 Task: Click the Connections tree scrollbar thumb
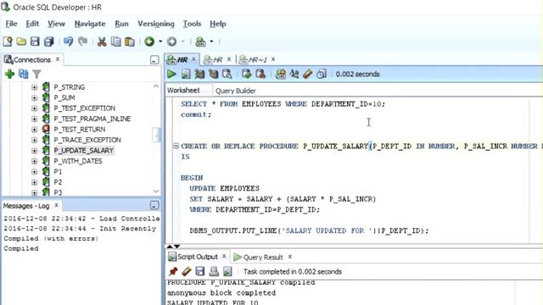point(156,135)
